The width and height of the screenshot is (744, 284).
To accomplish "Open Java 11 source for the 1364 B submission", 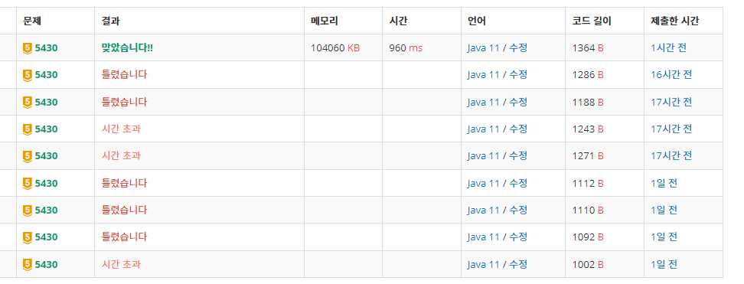I will coord(484,48).
